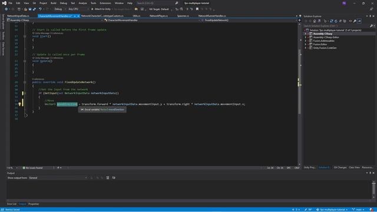Expand the Unity.Fusion.CodeGen project node
The height and width of the screenshot is (212, 377).
[x=306, y=48]
